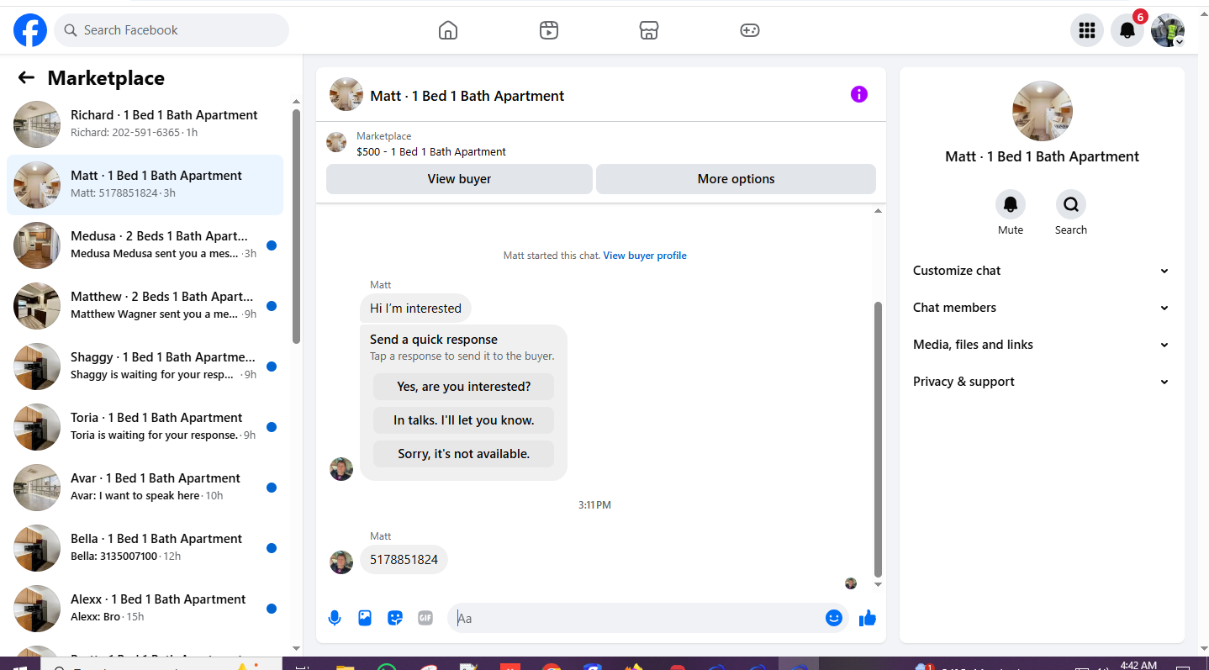Viewport: 1209px width, 670px height.
Task: Click the 'Hi I'm interested' message
Action: click(416, 309)
